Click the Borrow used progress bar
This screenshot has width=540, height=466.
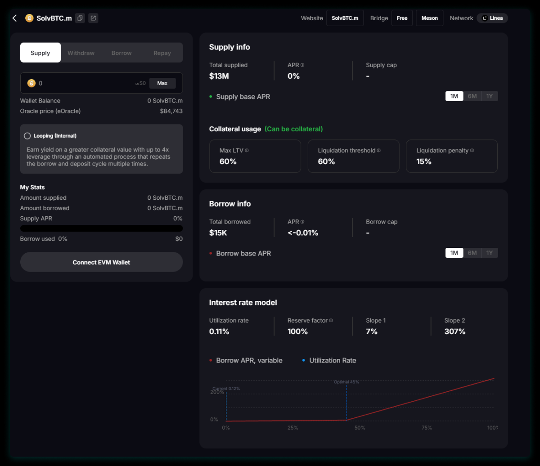[101, 228]
